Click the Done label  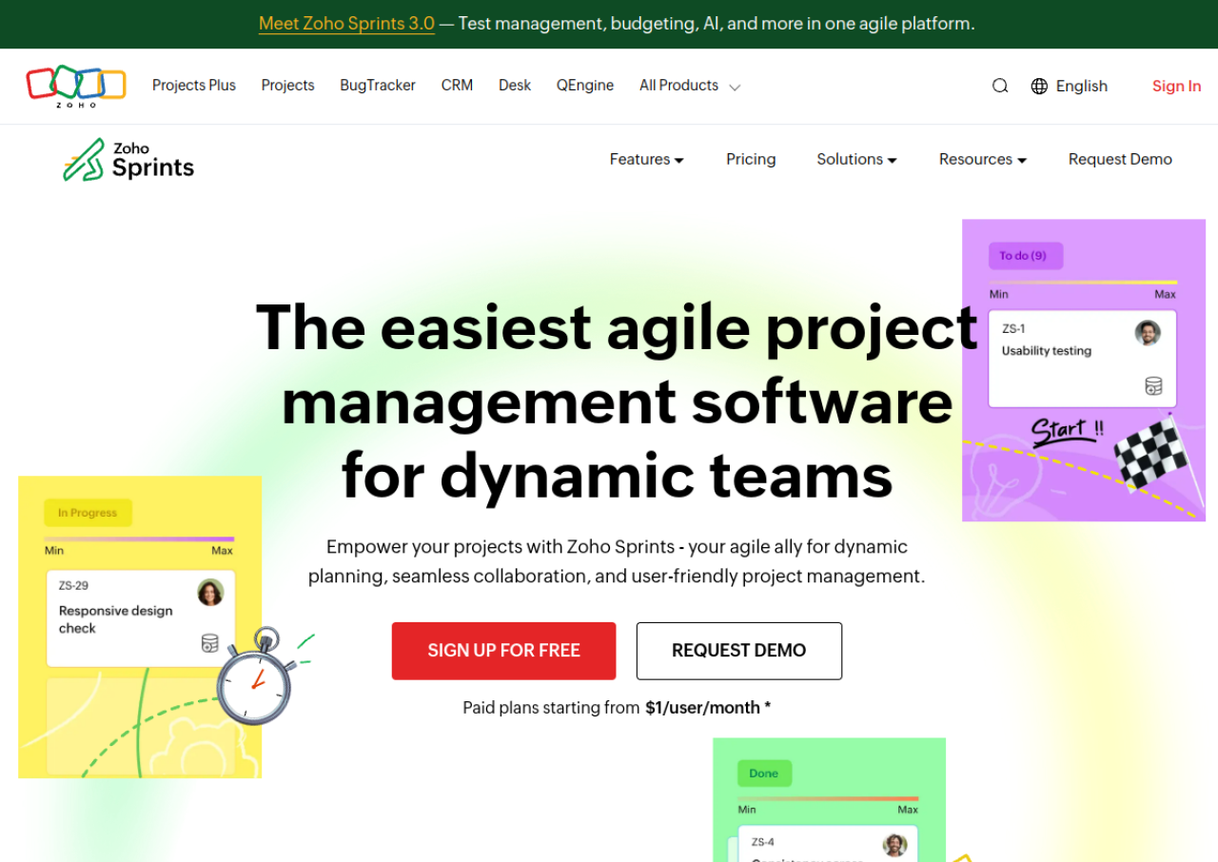(764, 774)
